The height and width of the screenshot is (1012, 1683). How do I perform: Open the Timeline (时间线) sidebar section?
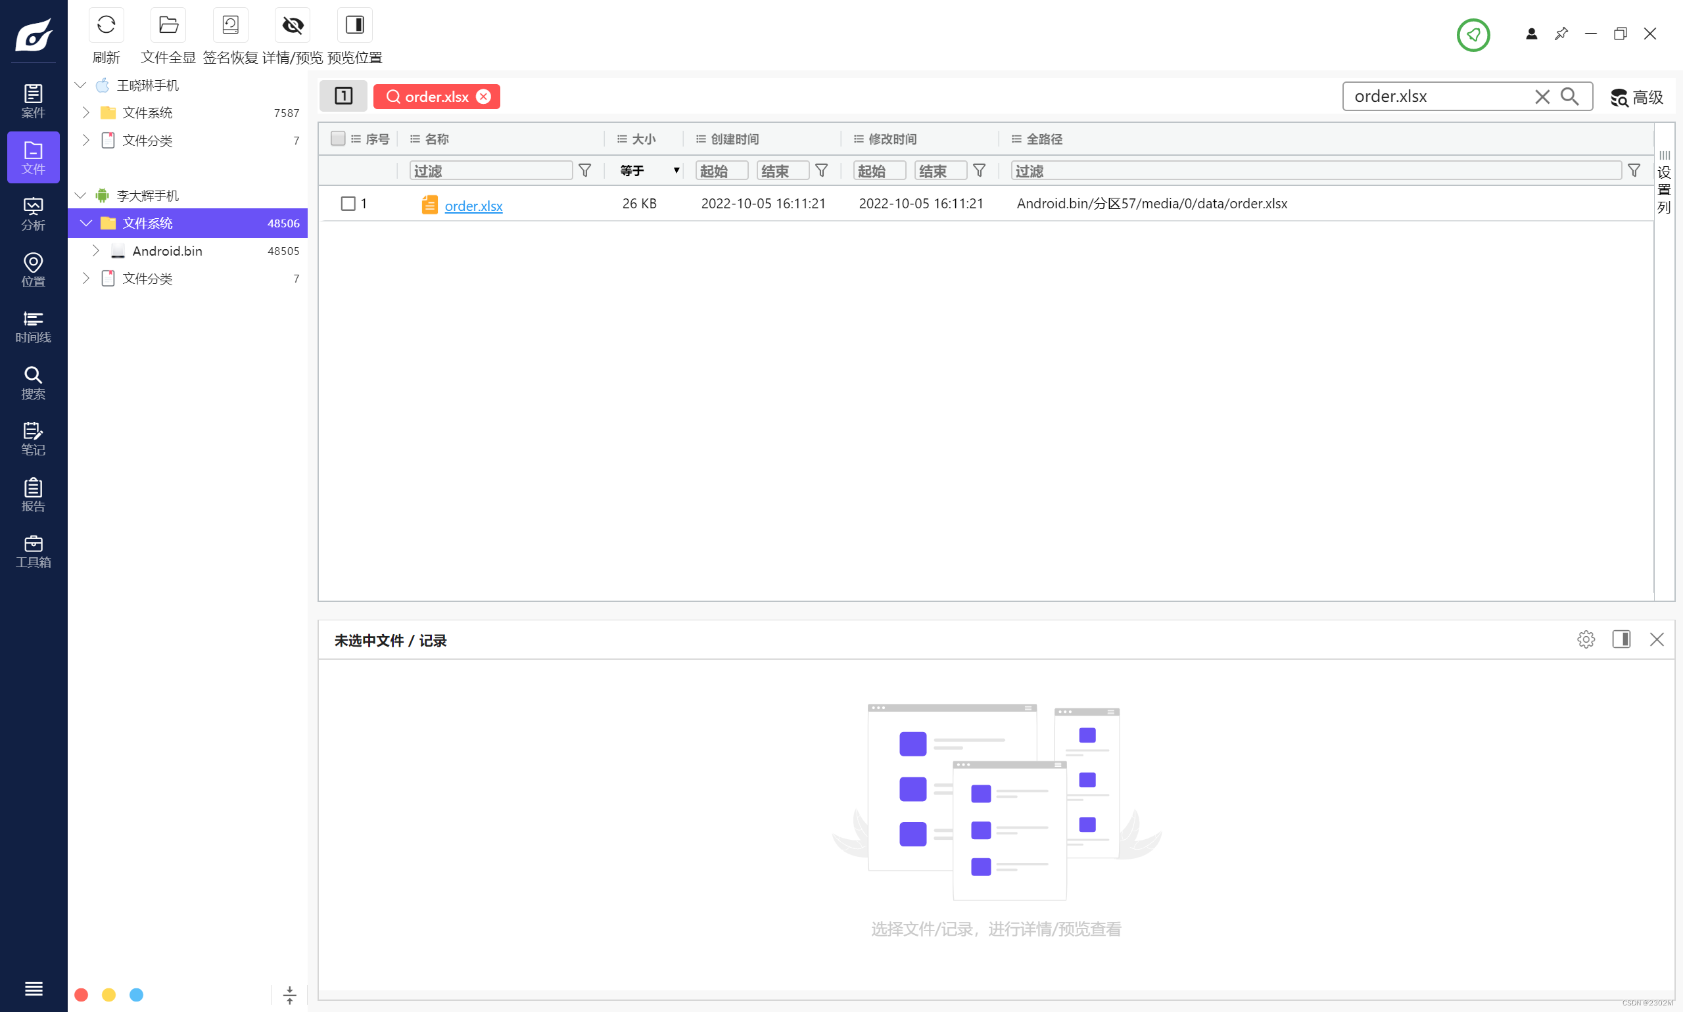pyautogui.click(x=33, y=327)
